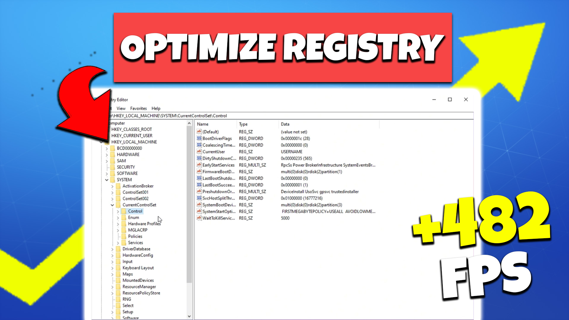Collapse the SYSTEM key chevron
The image size is (569, 320).
coord(107,180)
